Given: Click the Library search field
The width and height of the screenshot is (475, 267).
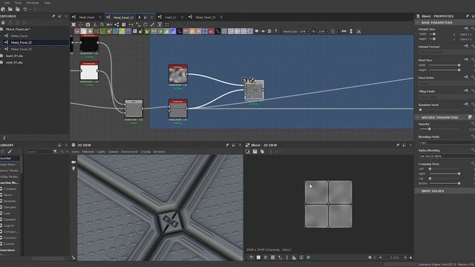Looking at the screenshot, I should (39, 151).
